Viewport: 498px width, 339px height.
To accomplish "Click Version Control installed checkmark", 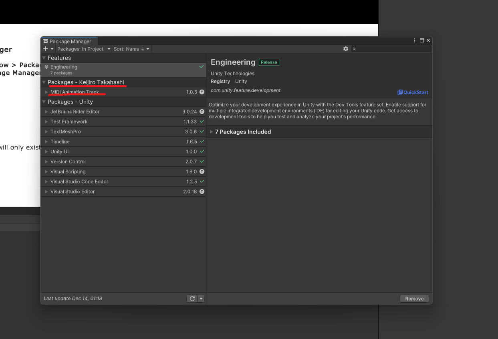I will 202,162.
